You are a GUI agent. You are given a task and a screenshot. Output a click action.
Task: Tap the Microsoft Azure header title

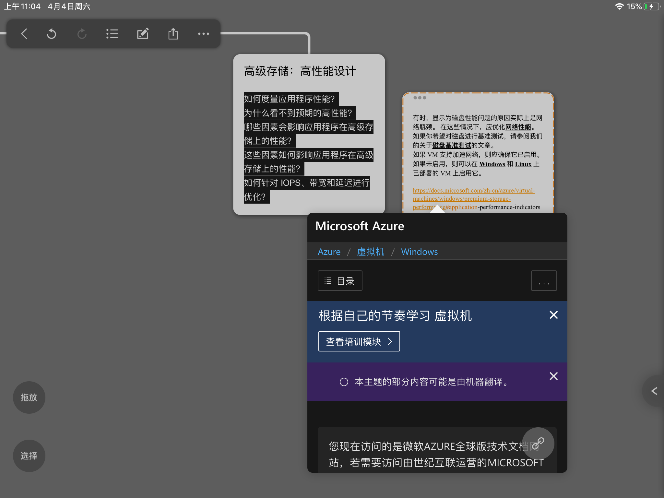point(360,226)
